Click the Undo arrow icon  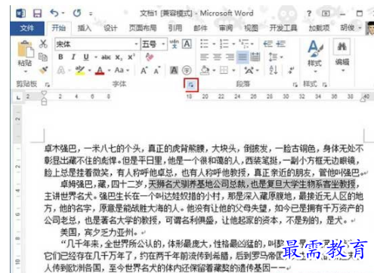click(x=54, y=13)
